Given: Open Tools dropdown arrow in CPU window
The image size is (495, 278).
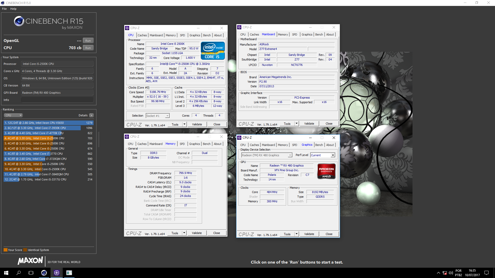Looking at the screenshot, I should 184,124.
